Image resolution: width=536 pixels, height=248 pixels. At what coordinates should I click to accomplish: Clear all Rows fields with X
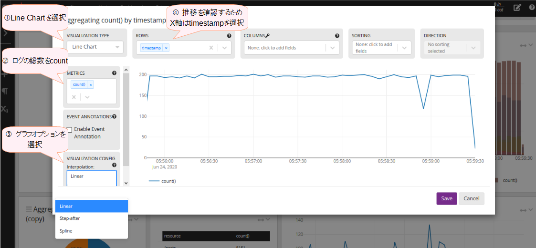pyautogui.click(x=211, y=48)
